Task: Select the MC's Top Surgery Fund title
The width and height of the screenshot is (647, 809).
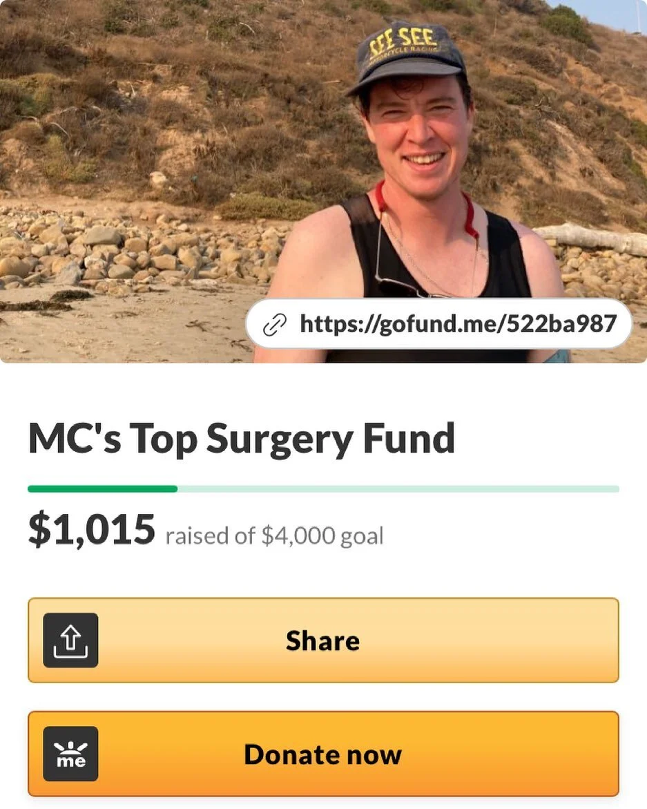Action: 241,439
